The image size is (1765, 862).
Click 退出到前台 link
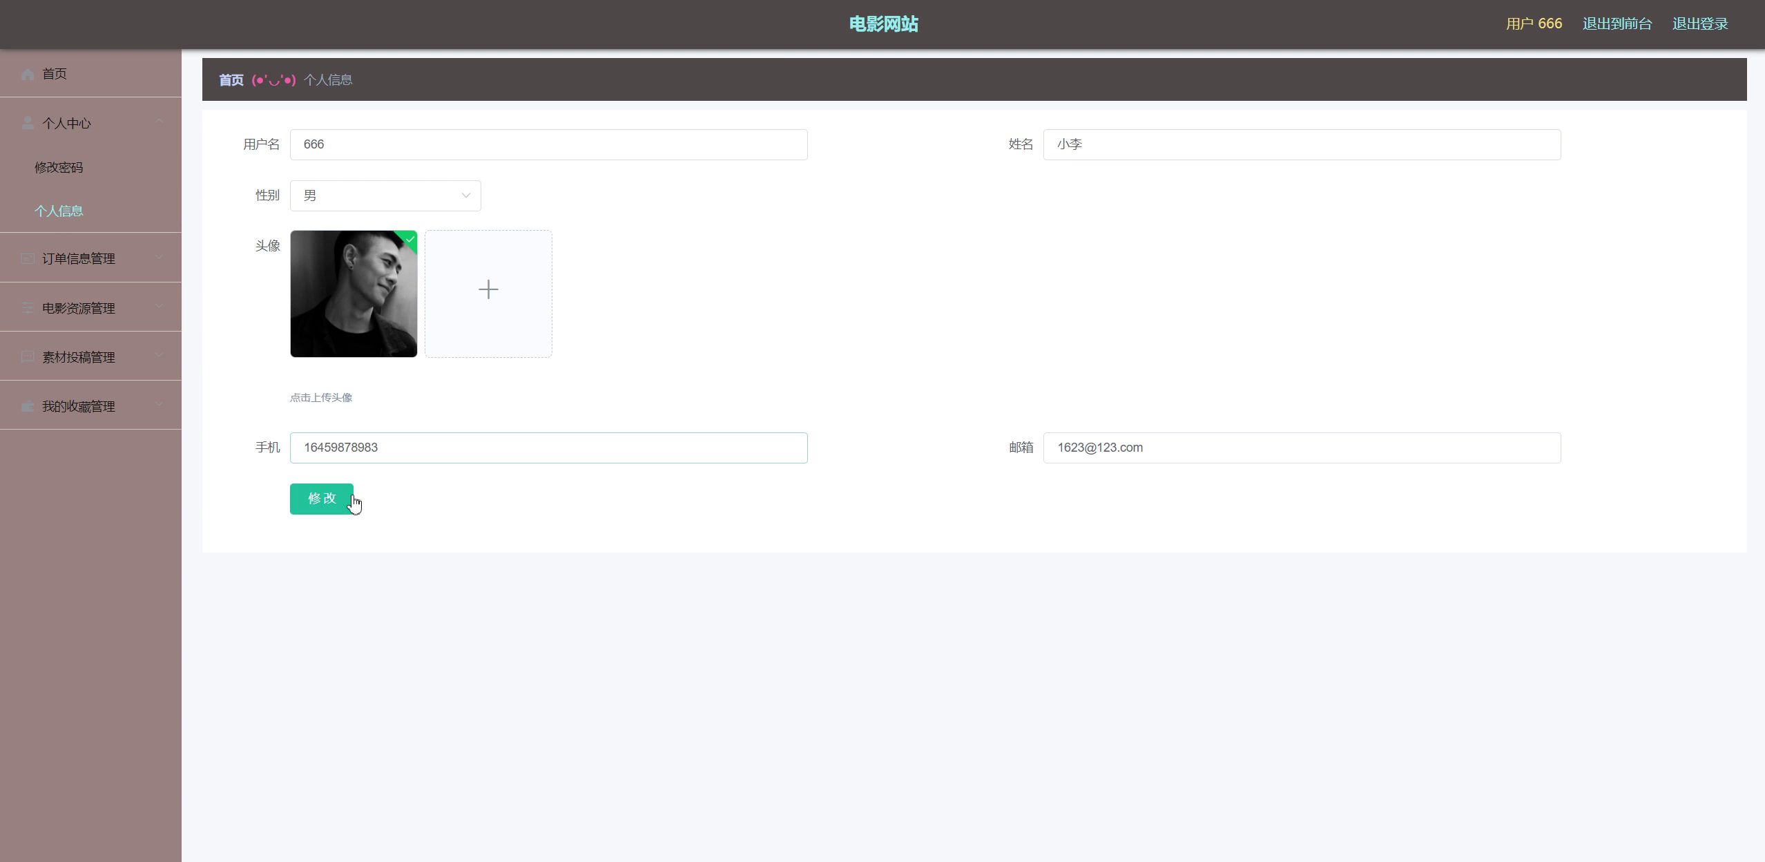click(1617, 24)
